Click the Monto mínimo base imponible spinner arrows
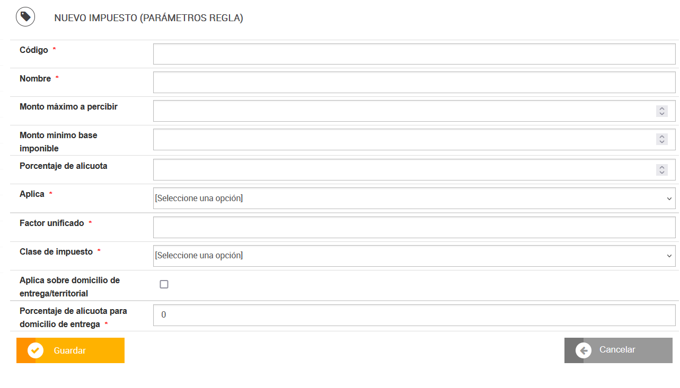 coord(661,139)
